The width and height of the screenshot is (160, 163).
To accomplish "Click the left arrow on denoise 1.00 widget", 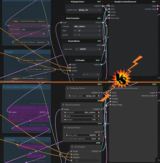I will click(x=65, y=120).
